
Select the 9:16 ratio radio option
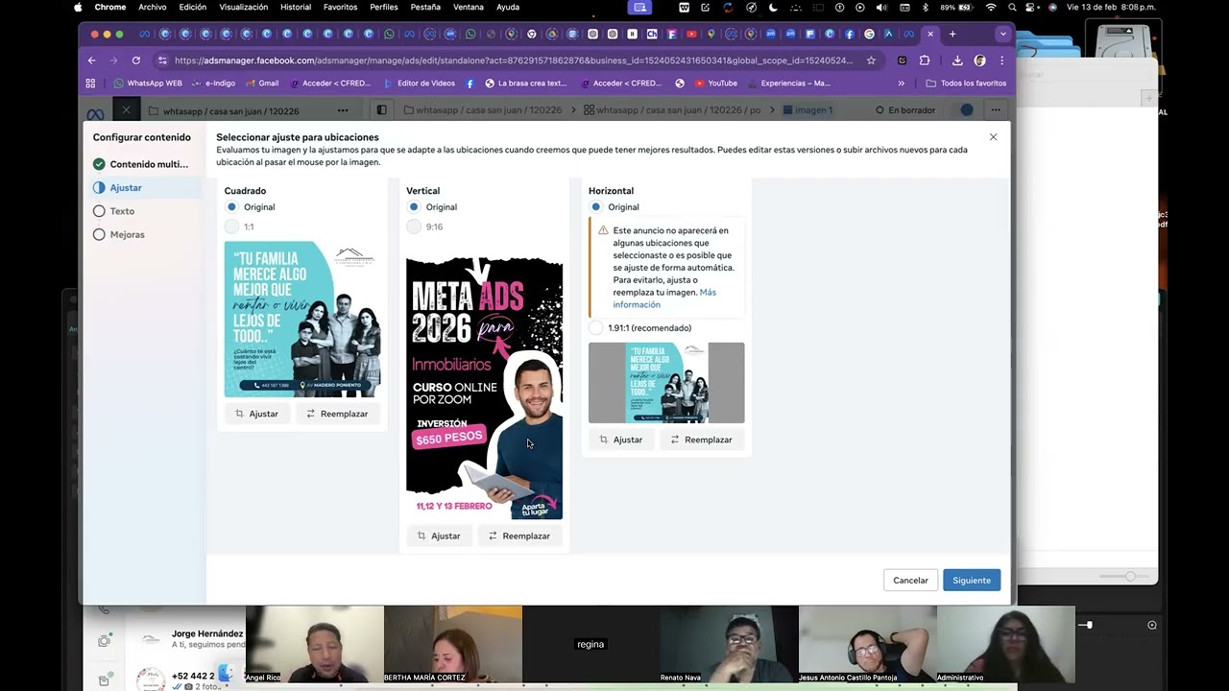coord(414,226)
